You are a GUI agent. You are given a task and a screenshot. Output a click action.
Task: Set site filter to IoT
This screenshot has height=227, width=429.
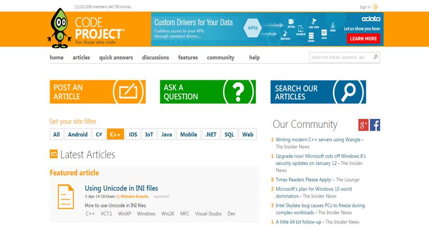click(x=149, y=134)
